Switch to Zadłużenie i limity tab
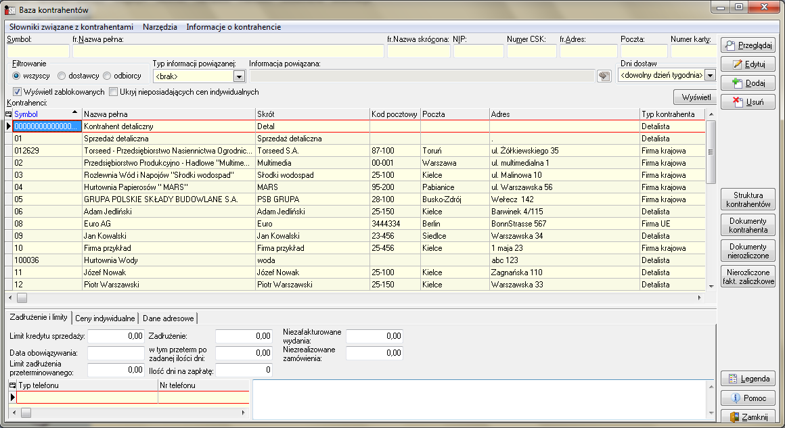 tap(39, 317)
